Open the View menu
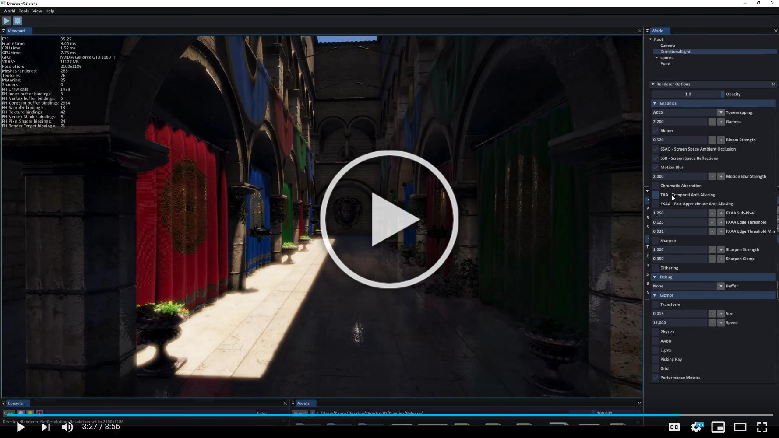Screen dimensions: 779x438 pos(37,11)
